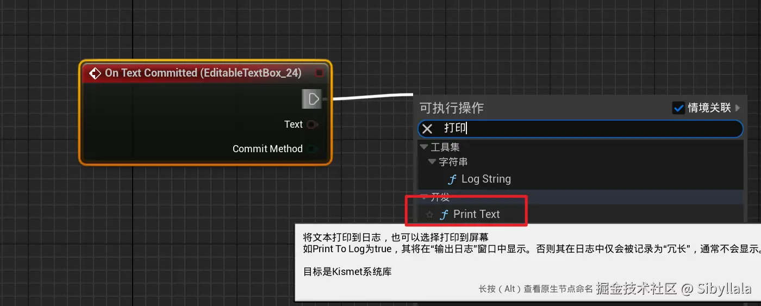
Task: Click the 可执行操作 menu title
Action: pyautogui.click(x=452, y=108)
